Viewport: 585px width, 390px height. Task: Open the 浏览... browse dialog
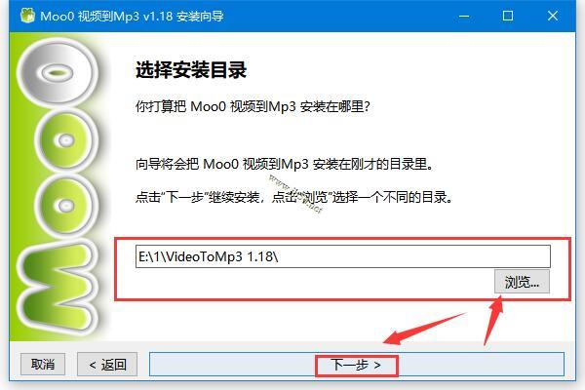point(522,282)
